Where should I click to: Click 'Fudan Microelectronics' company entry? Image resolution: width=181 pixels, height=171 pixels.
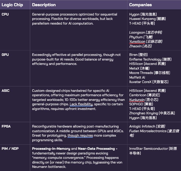tap(154, 133)
